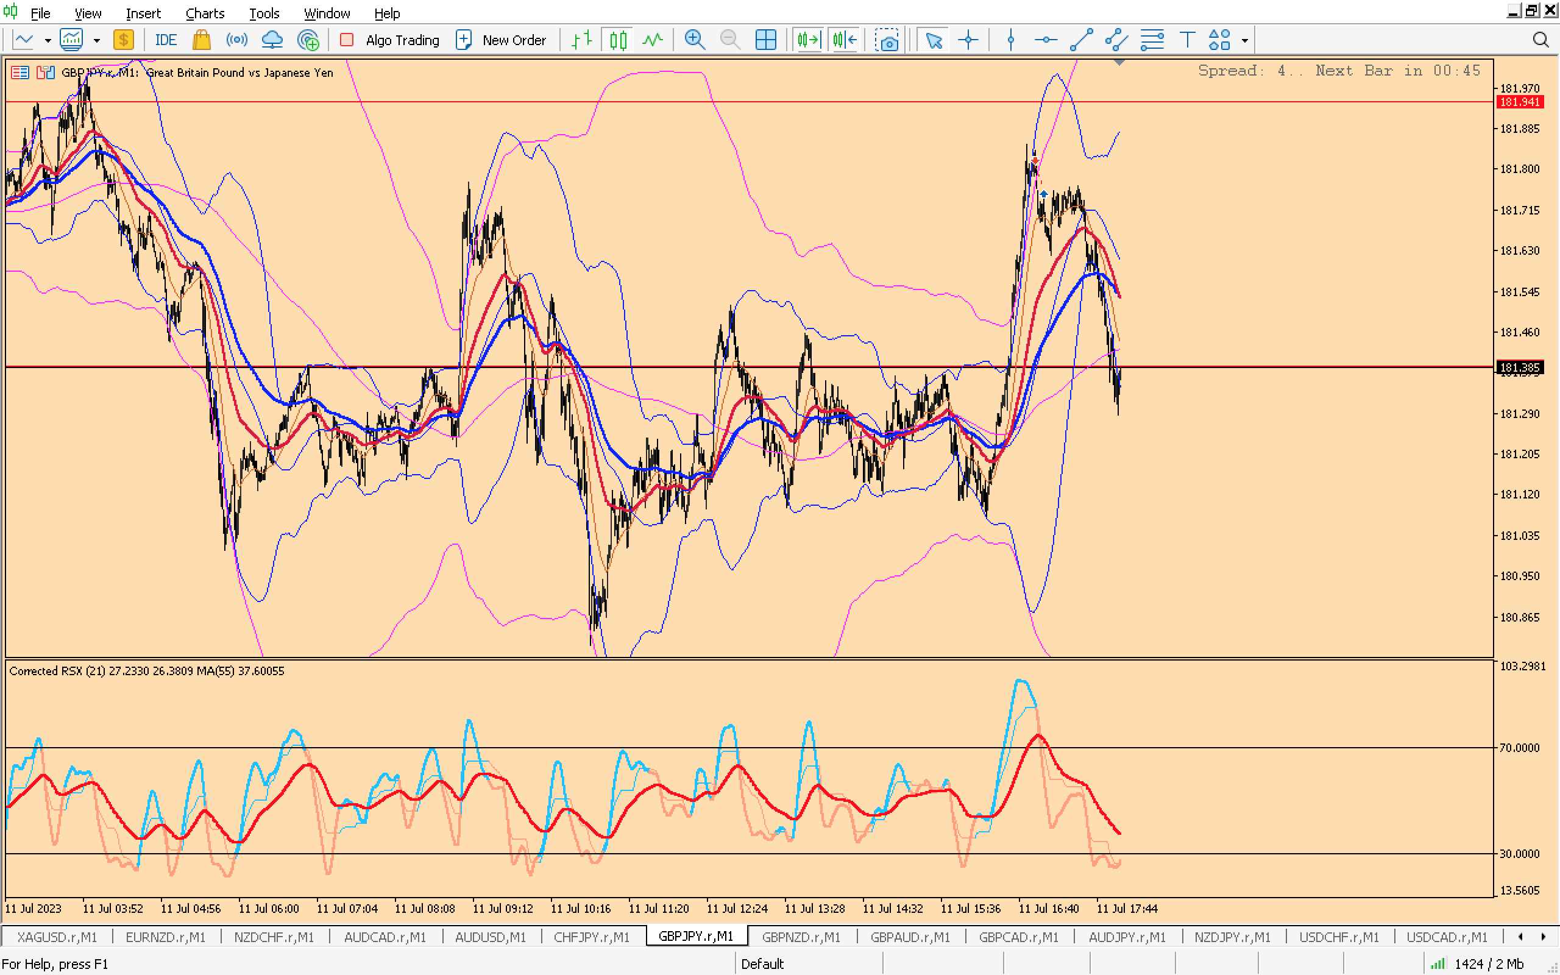Select the Crosshair cursor tool
The image size is (1560, 975).
point(968,40)
